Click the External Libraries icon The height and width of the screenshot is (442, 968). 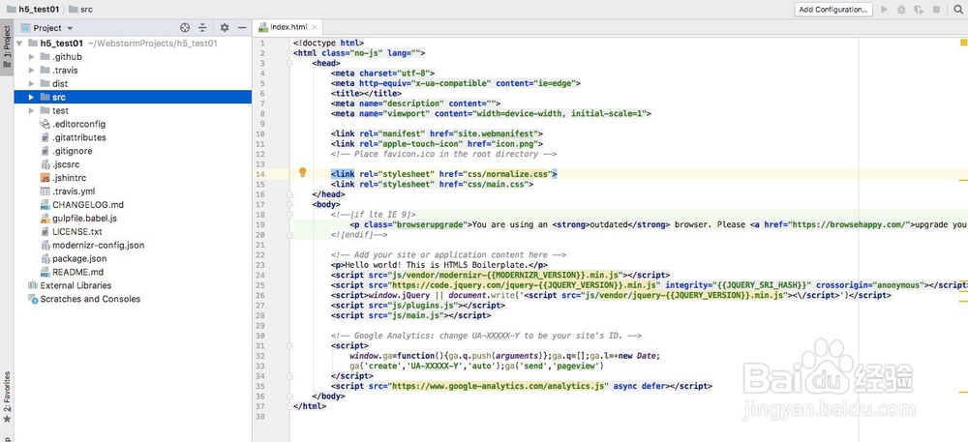(33, 285)
